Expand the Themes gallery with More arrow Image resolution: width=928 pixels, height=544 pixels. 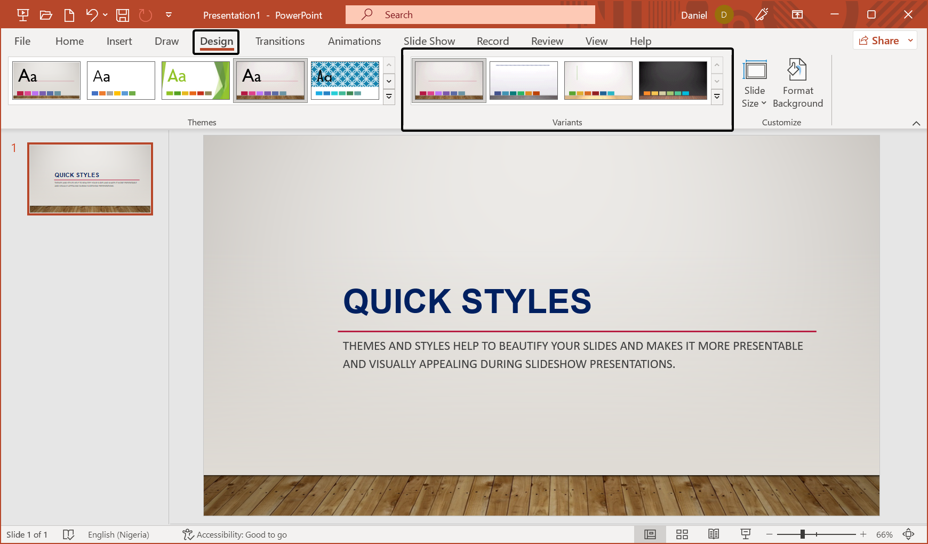click(389, 97)
